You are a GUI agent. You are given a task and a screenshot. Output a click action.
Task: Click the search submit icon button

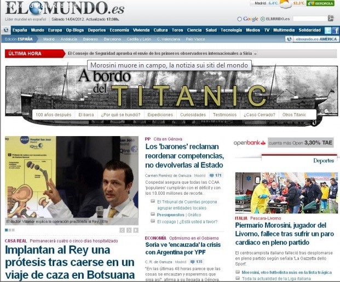pos(331,18)
